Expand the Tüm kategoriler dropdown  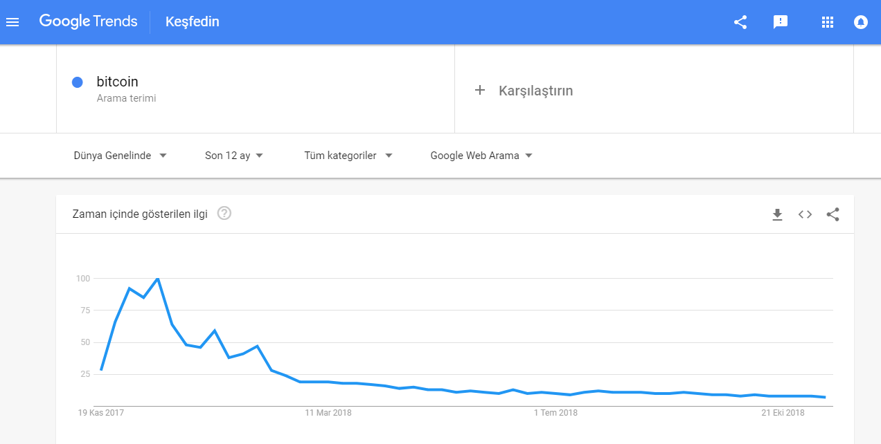pyautogui.click(x=348, y=156)
